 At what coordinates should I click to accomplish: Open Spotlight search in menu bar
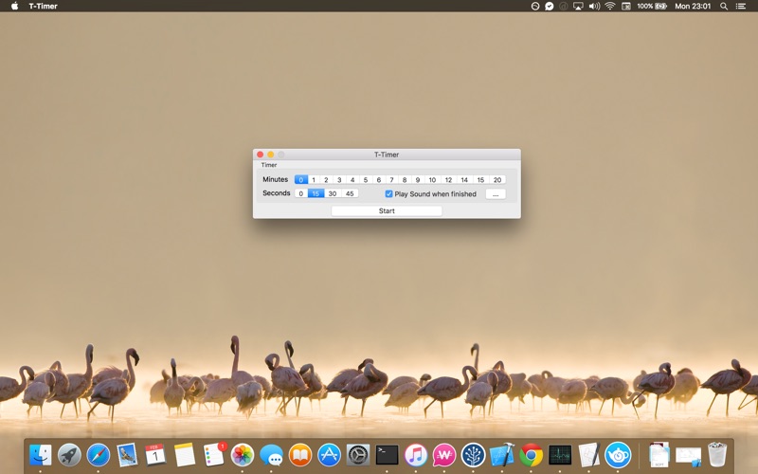click(x=724, y=6)
